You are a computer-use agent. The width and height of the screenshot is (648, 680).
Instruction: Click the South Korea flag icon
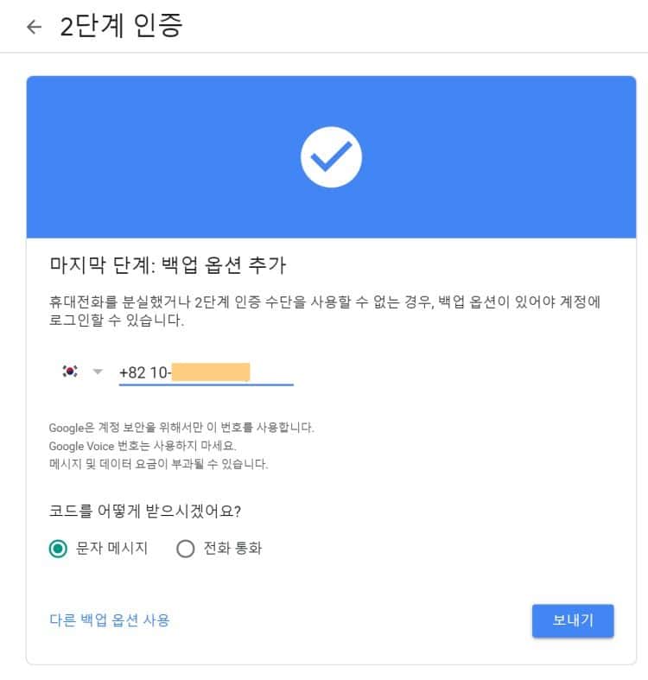click(70, 372)
